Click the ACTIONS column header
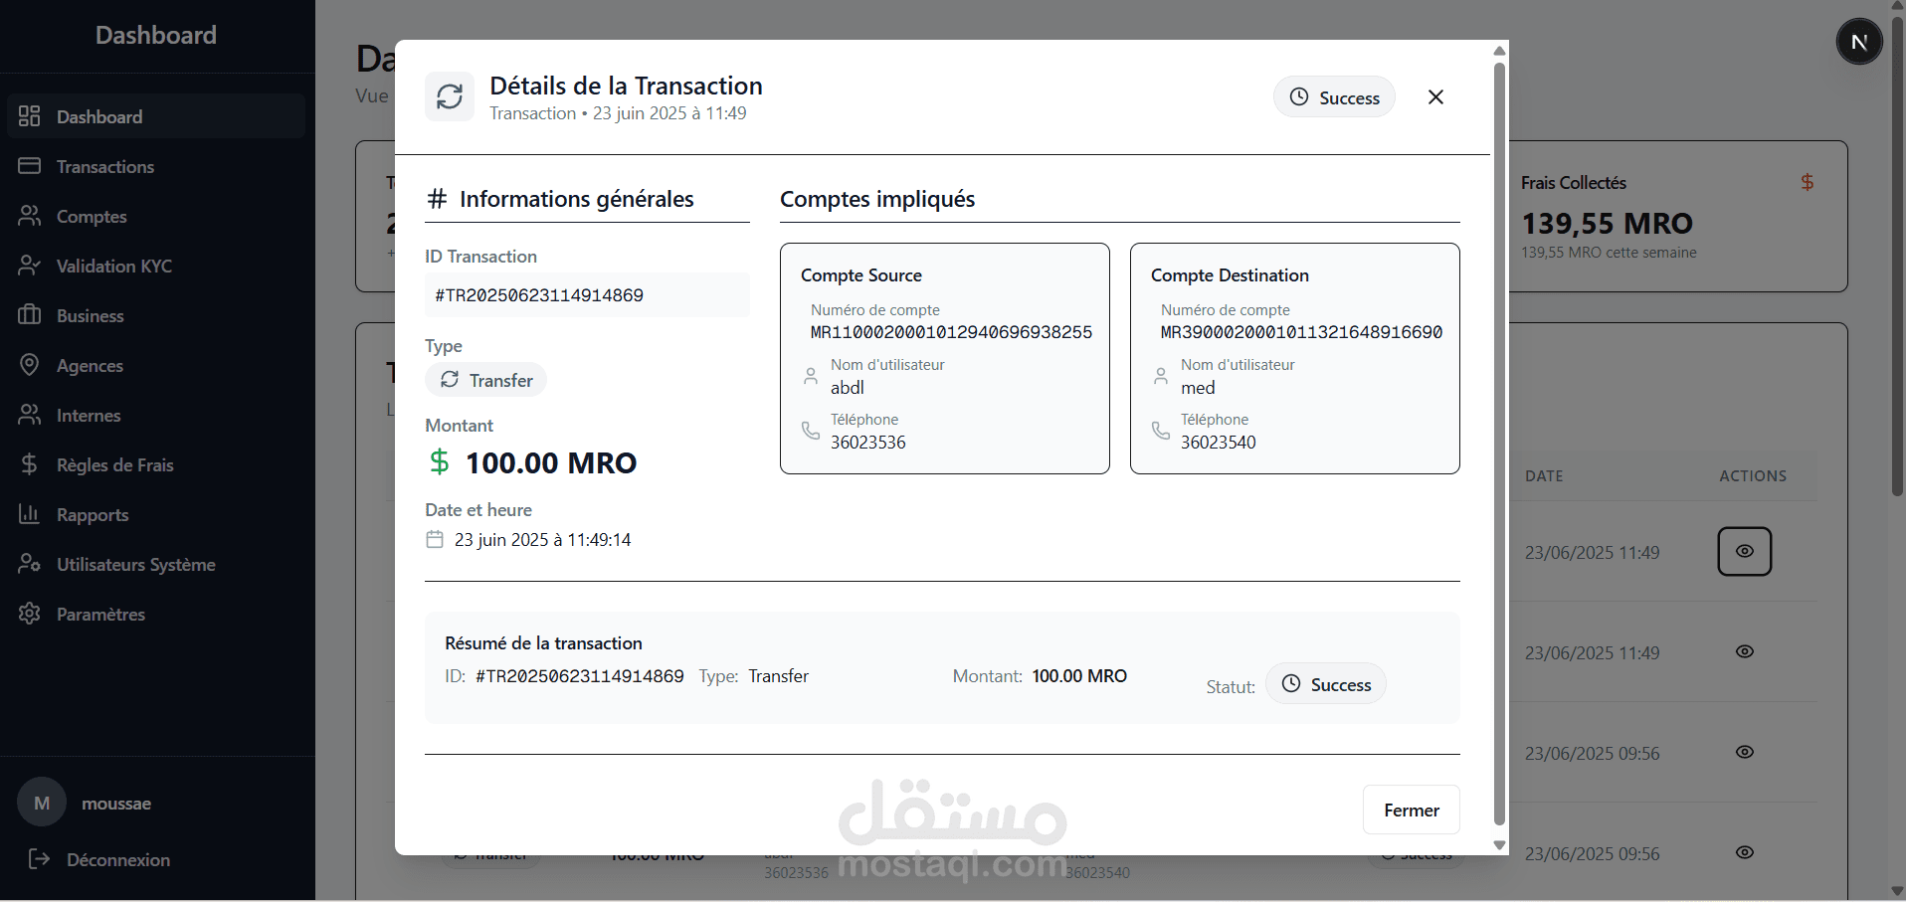Screen dimensions: 1906x902 1753,476
